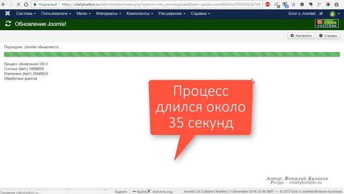Click the green secure padlock icon
Viewport: 344px width, 194px height.
[35, 4]
